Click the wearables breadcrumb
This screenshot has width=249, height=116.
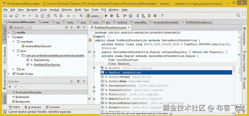pyautogui.click(x=138, y=22)
